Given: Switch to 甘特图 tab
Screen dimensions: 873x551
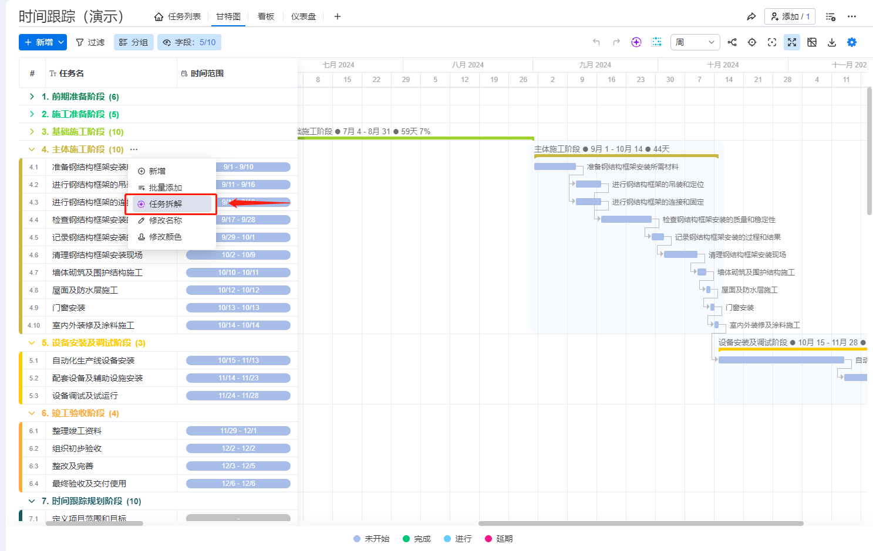Looking at the screenshot, I should (x=228, y=16).
